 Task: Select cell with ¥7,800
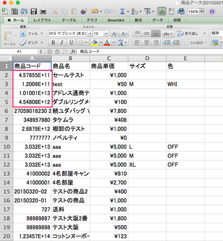point(109,111)
